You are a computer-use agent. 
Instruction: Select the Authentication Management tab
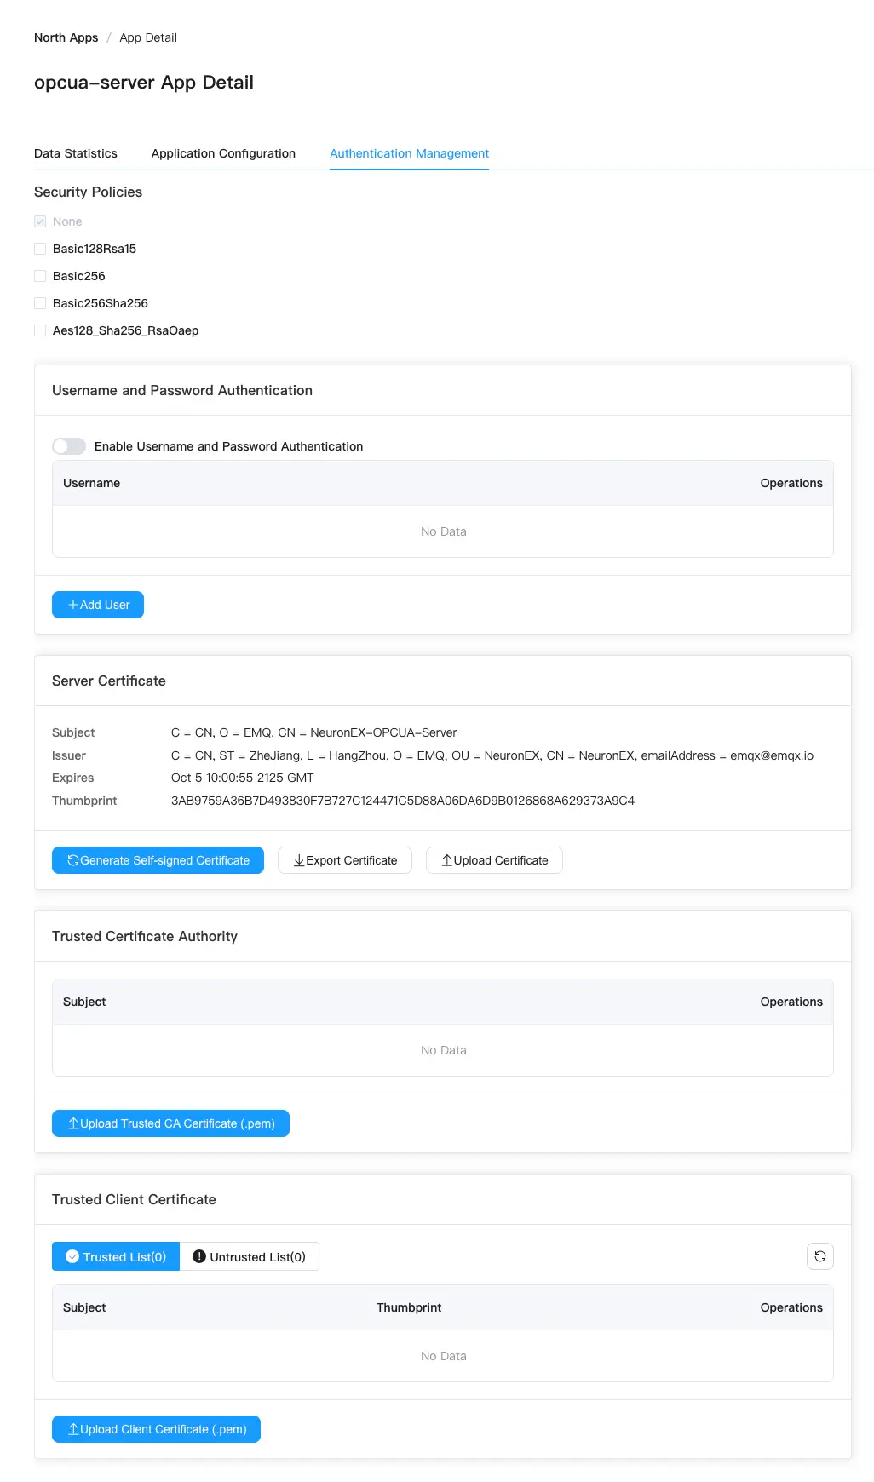tap(409, 153)
